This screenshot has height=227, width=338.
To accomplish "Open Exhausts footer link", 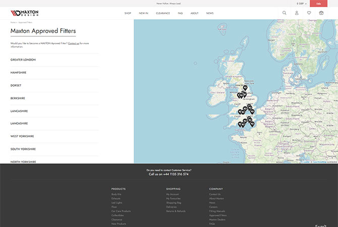I will [x=116, y=199].
